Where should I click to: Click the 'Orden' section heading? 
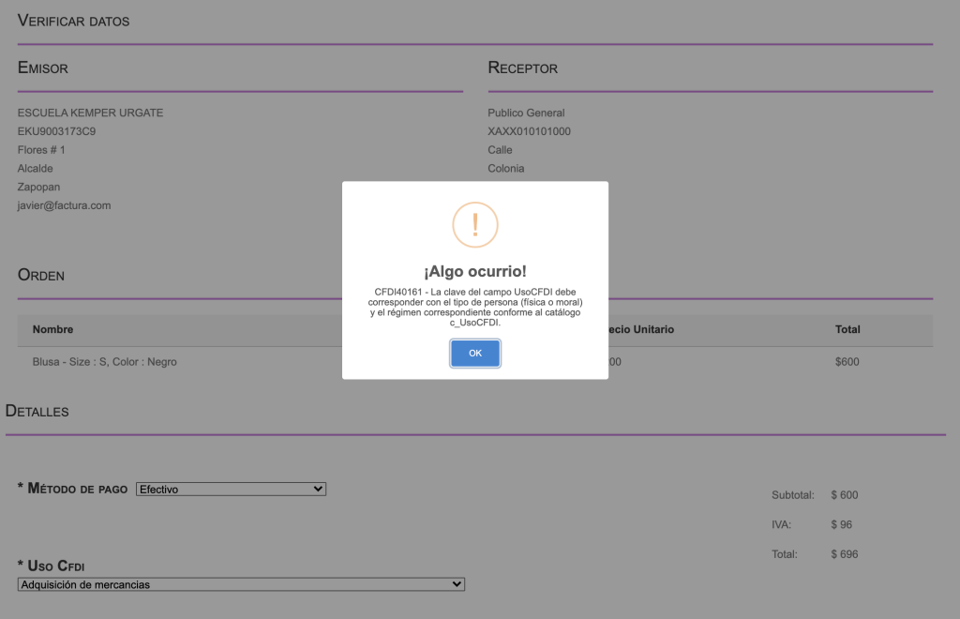(41, 275)
